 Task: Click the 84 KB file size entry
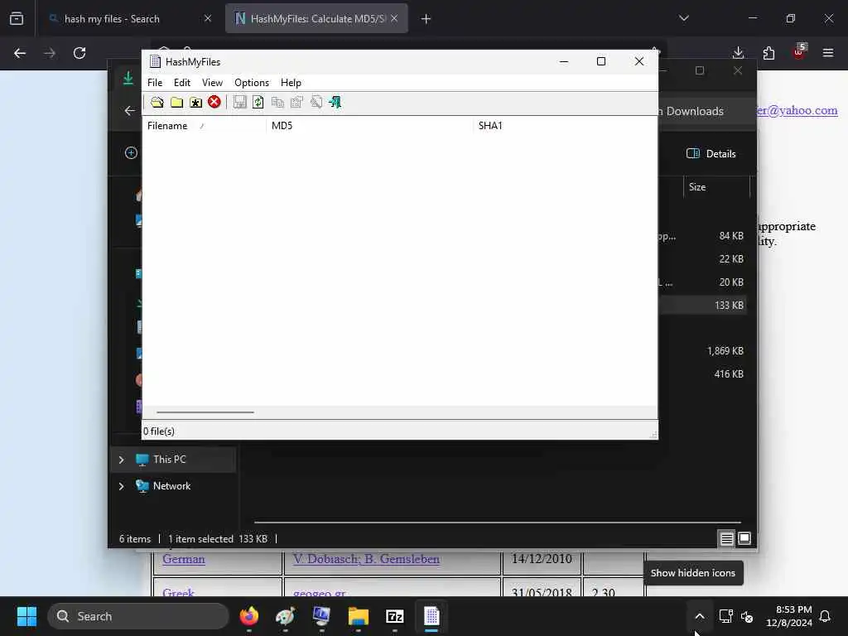click(731, 236)
